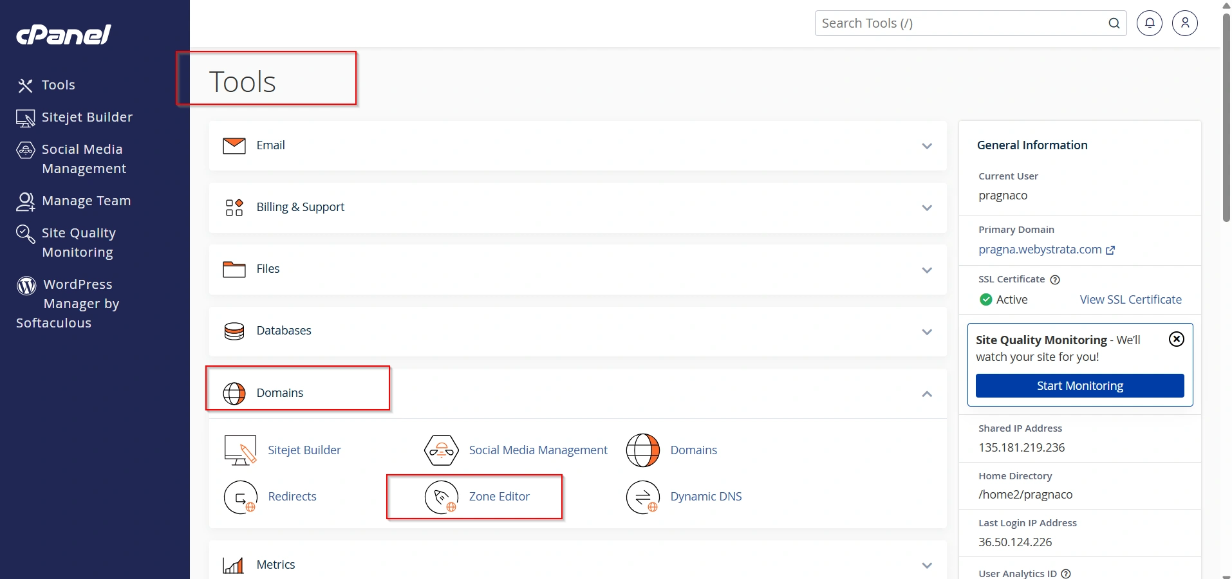Open the user account menu icon
This screenshot has height=579, width=1232.
tap(1185, 23)
